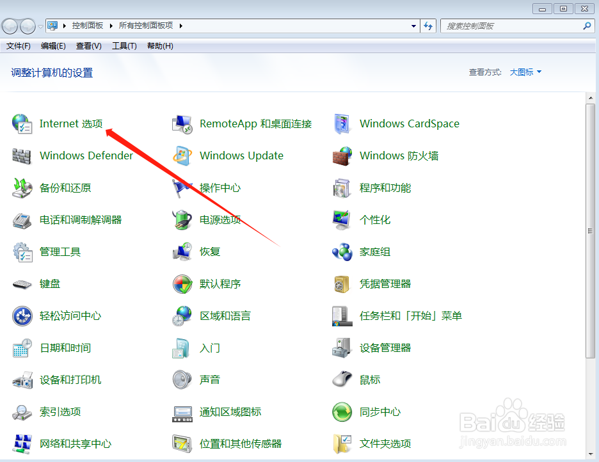599x462 pixels.
Task: Click the 位置和其他传感器 icon
Action: (x=182, y=444)
